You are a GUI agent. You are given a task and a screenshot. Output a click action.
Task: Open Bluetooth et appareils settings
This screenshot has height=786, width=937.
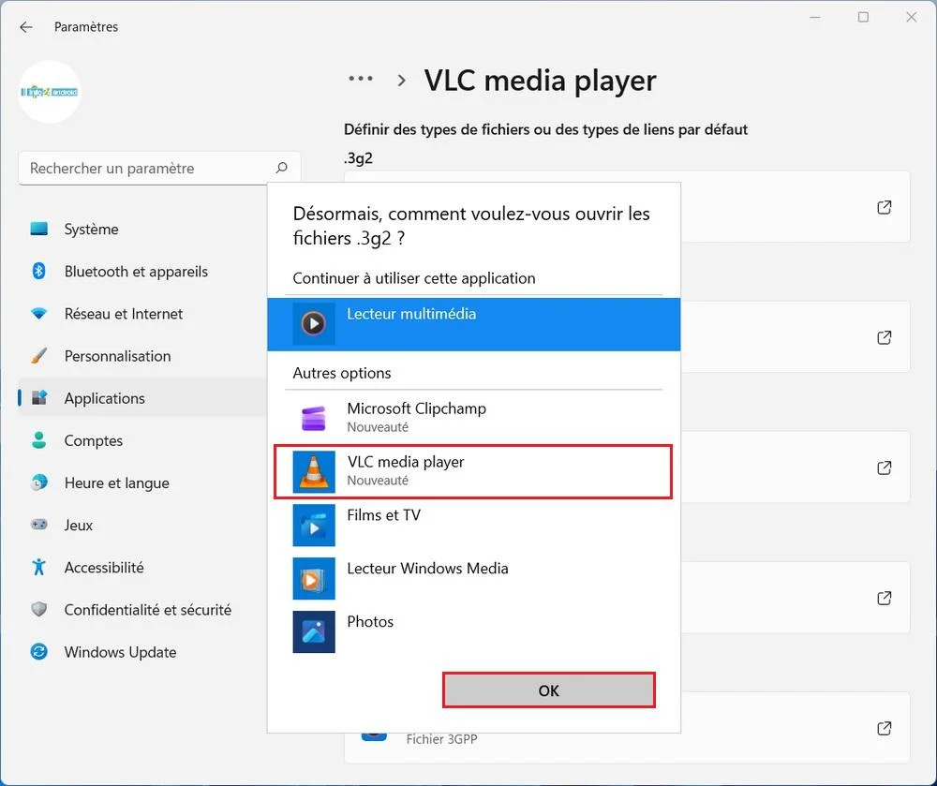pos(142,272)
